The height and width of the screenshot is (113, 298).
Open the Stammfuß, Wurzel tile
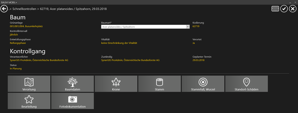[203, 84]
